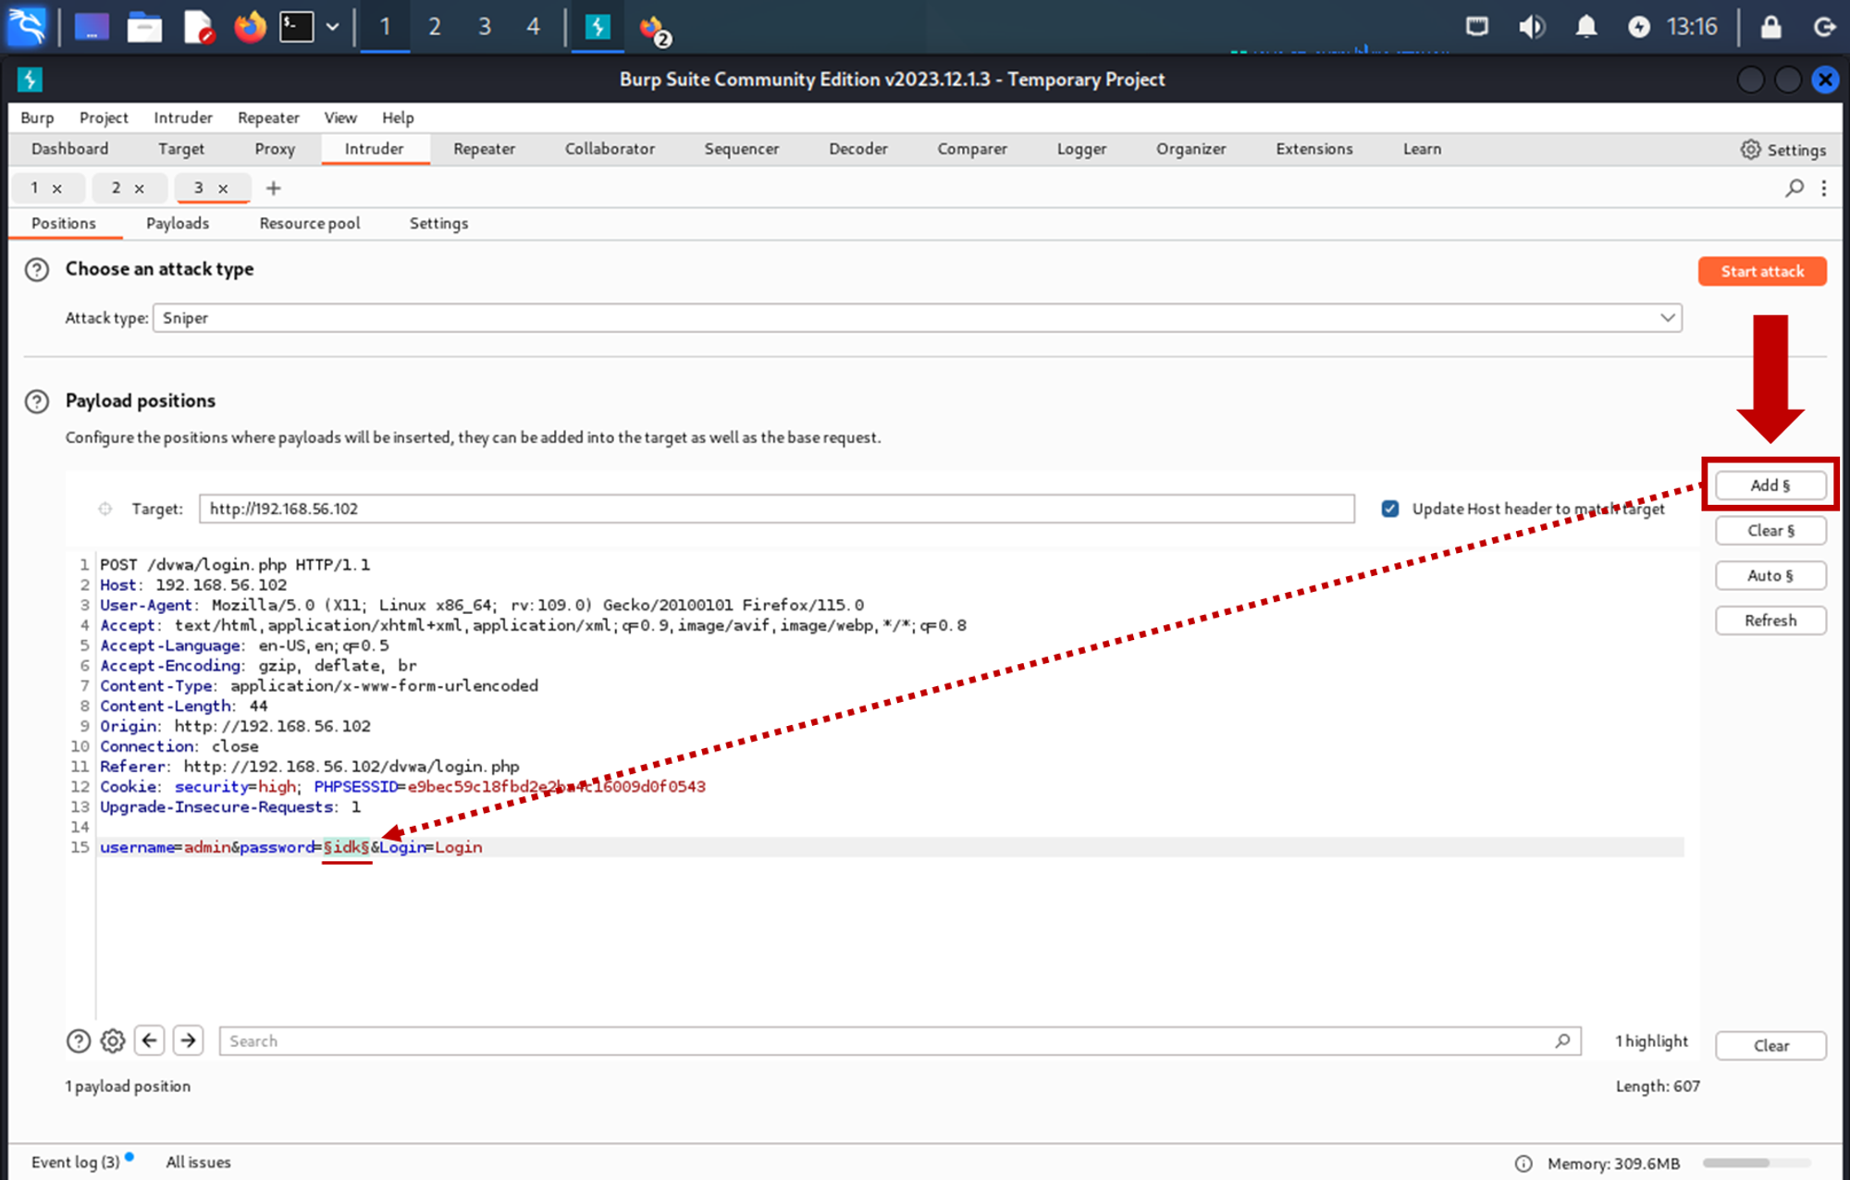Image resolution: width=1850 pixels, height=1180 pixels.
Task: Expand the Attack type Sniper dropdown
Action: point(917,318)
